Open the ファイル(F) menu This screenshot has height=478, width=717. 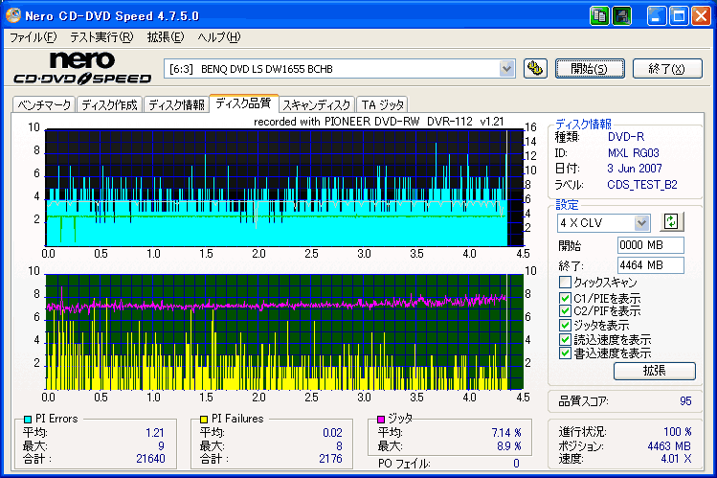click(x=33, y=37)
